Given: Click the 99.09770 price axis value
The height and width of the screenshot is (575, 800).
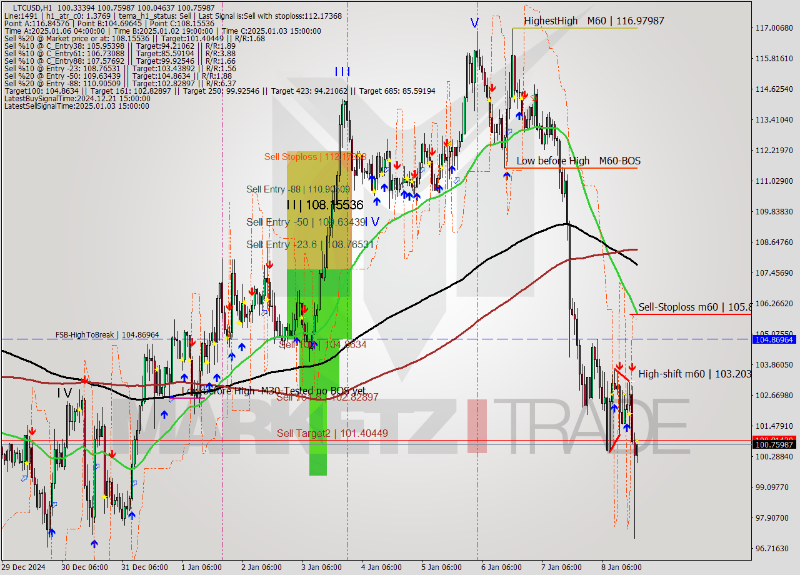Looking at the screenshot, I should pyautogui.click(x=772, y=487).
